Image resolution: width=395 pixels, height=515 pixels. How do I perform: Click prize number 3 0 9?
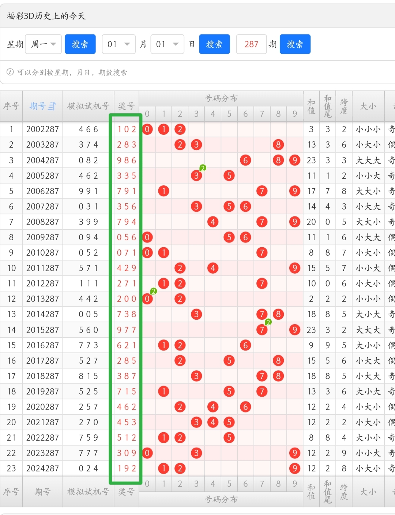[127, 453]
